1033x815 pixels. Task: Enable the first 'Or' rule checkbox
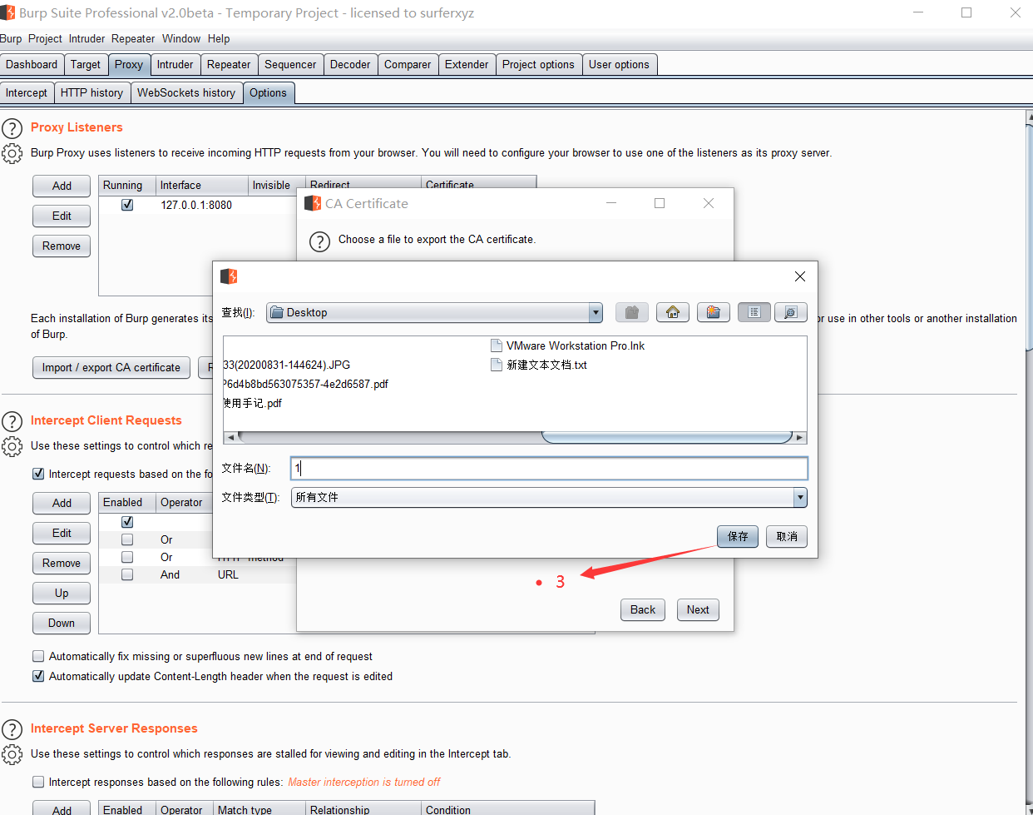tap(127, 539)
